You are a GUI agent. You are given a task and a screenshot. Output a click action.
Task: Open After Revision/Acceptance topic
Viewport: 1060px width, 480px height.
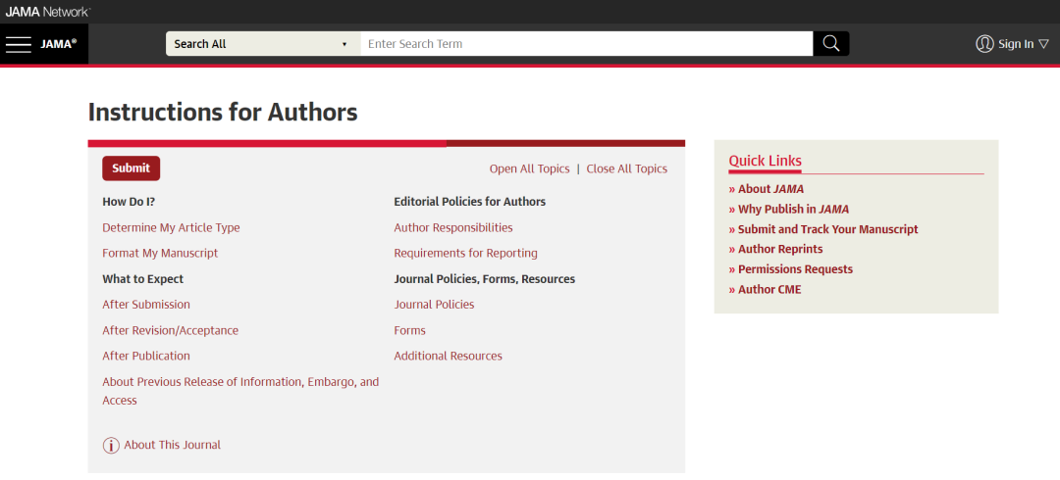[171, 330]
